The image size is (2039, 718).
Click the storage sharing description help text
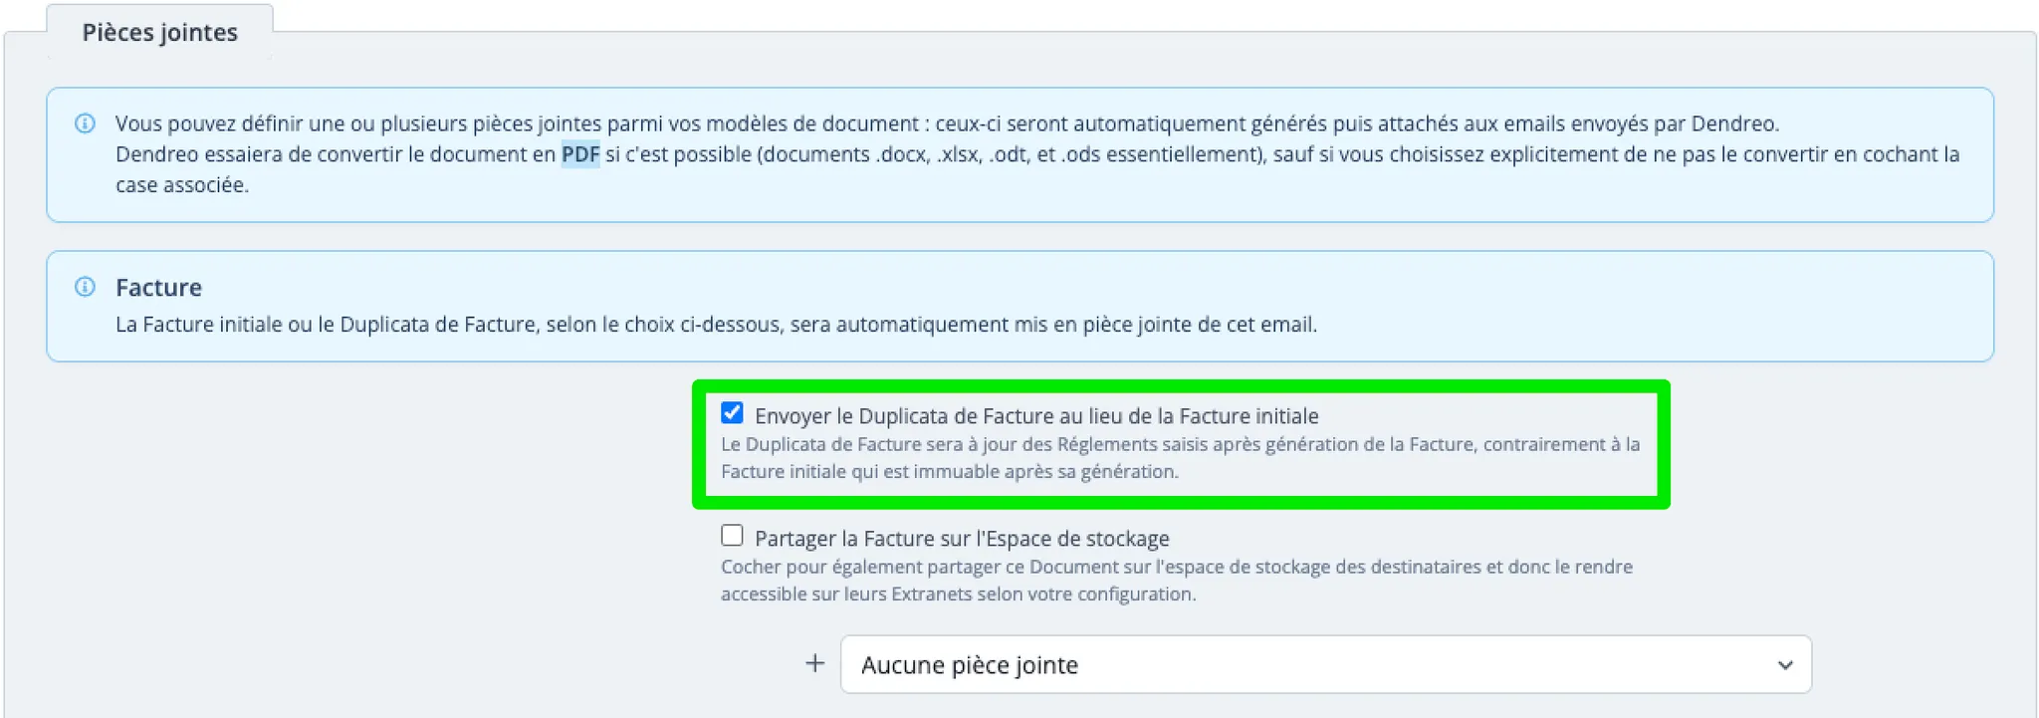pos(1177,581)
